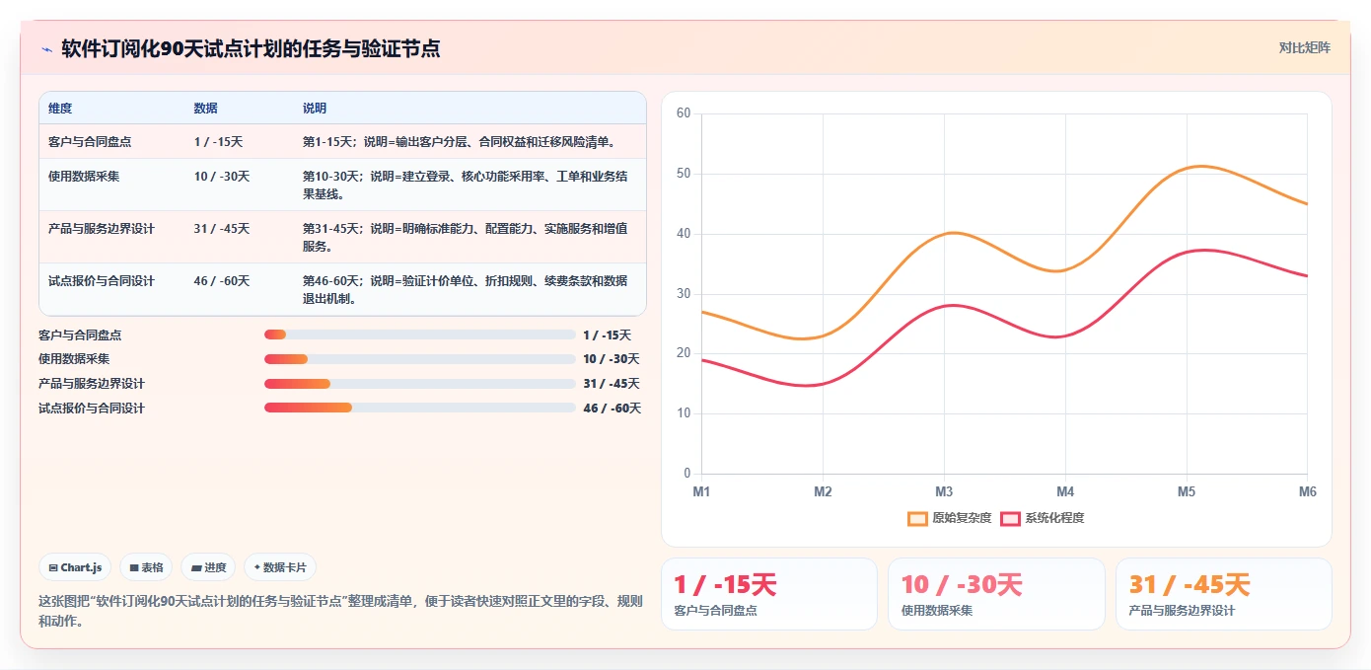This screenshot has height=670, width=1371.
Task: Click the orange 原始复杂度 legend color box
Action: (x=918, y=518)
